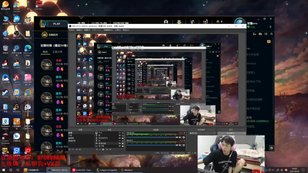Switch to 综合 tab in League match history
The height and width of the screenshot is (173, 308).
pos(45,52)
